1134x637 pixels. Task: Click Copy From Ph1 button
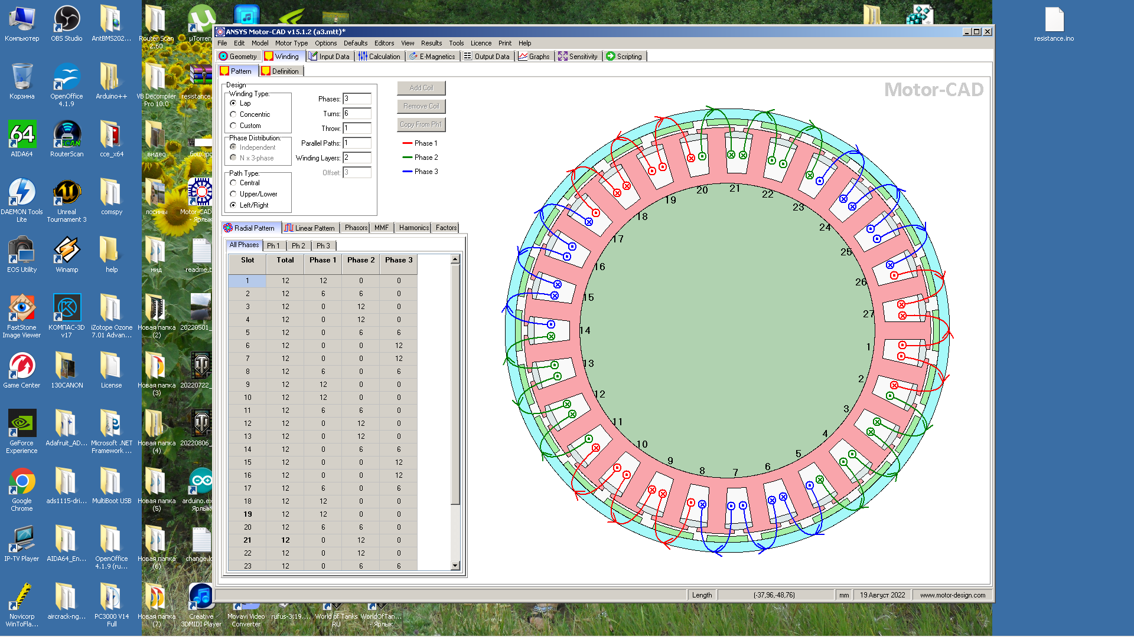pyautogui.click(x=421, y=124)
